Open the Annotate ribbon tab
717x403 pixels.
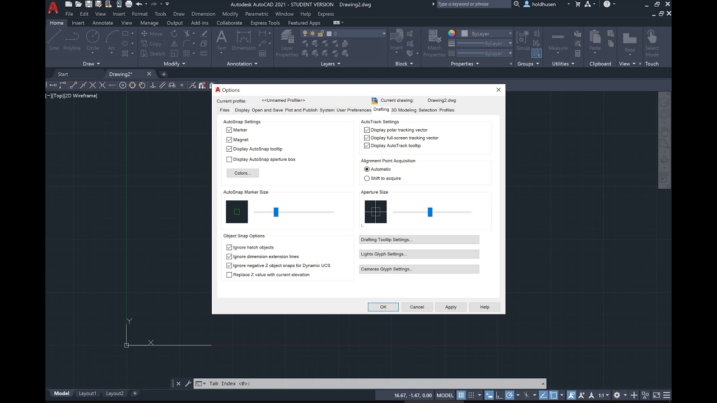pos(103,23)
